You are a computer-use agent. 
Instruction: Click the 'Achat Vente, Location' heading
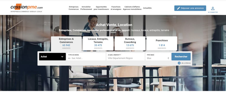coord(114,25)
